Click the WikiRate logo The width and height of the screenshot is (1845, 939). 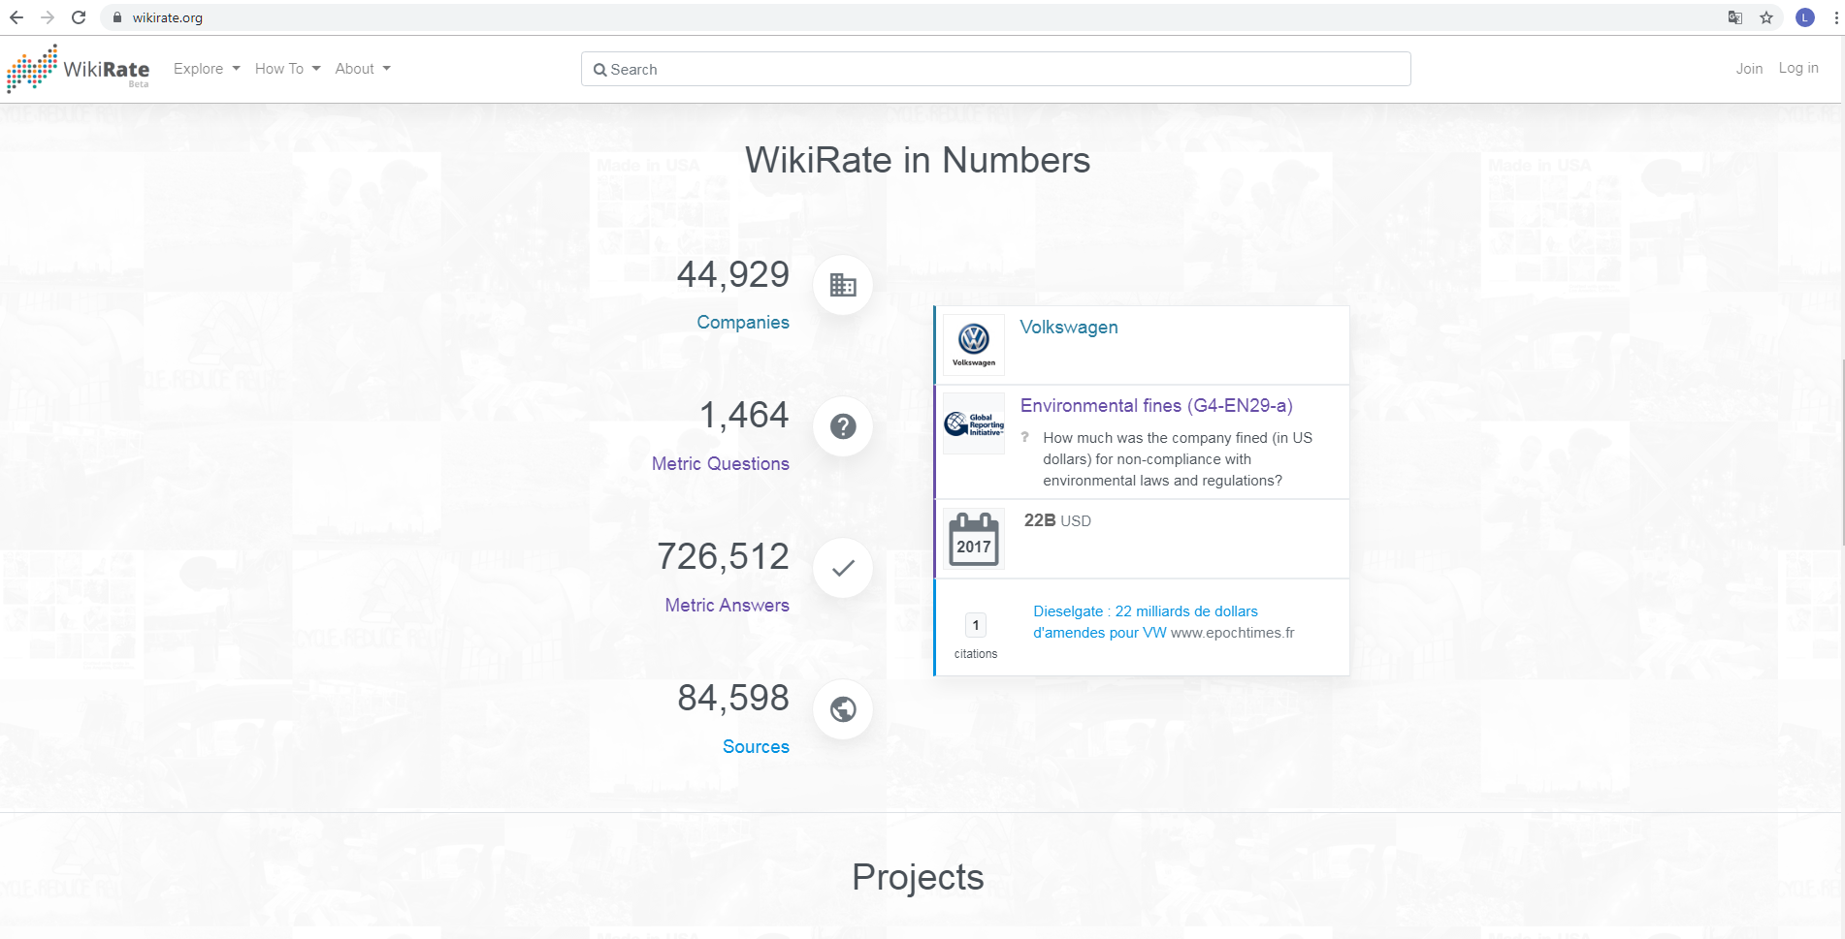coord(79,69)
